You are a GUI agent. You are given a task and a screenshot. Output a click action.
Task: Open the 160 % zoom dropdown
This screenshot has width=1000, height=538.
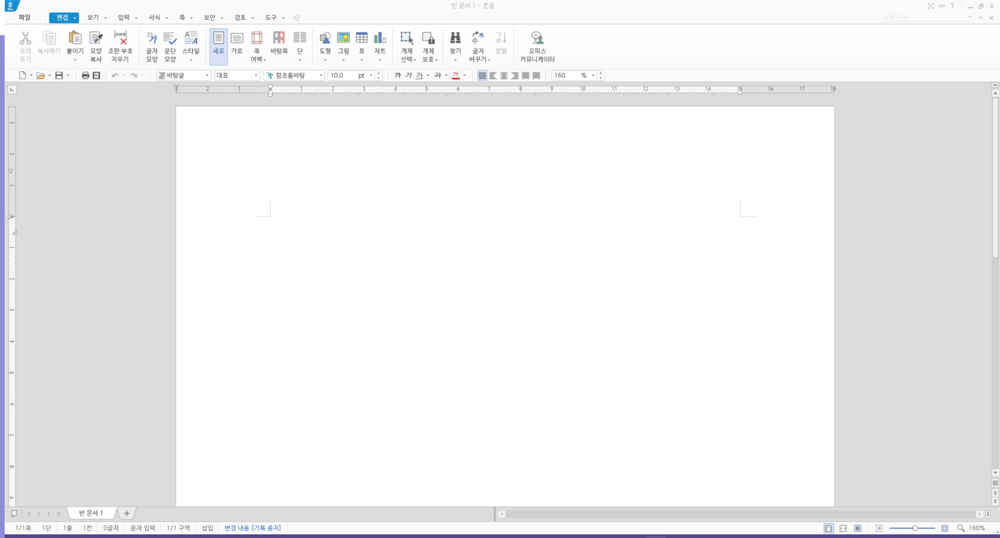(593, 76)
